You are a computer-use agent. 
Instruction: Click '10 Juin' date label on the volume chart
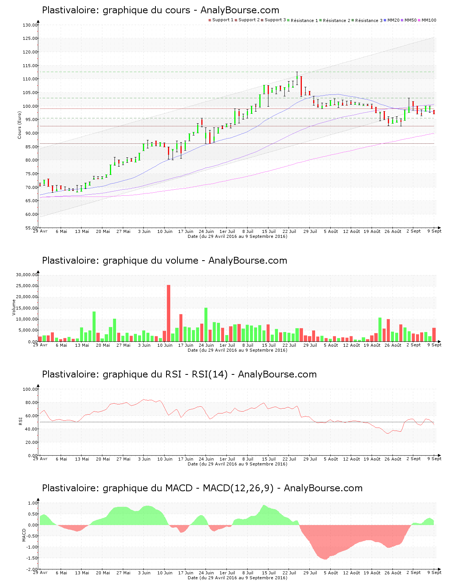pos(165,345)
